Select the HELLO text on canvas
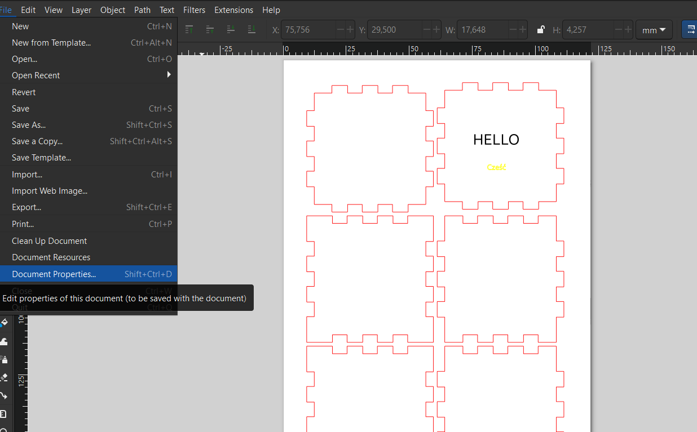The image size is (697, 432). (x=496, y=140)
